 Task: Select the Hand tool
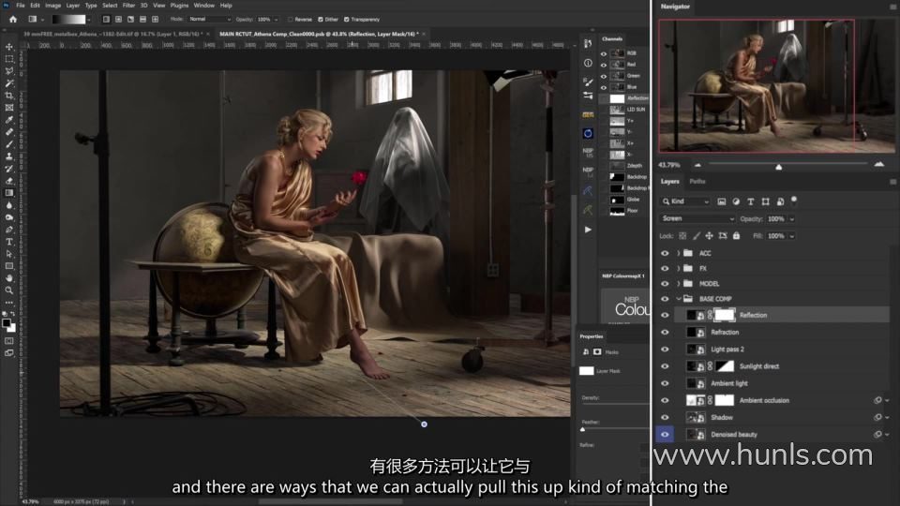pos(9,277)
